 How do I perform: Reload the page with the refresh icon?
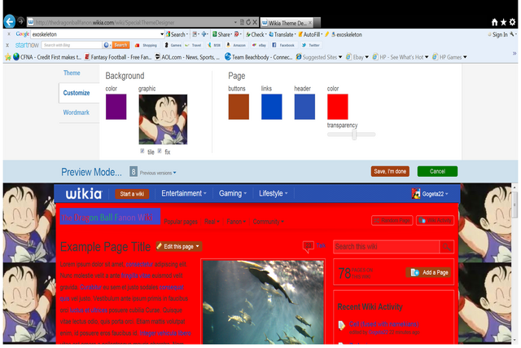tap(248, 22)
